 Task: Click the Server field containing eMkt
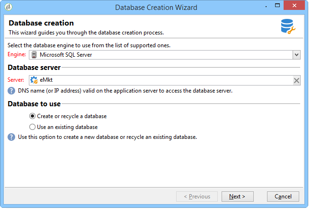[x=165, y=80]
